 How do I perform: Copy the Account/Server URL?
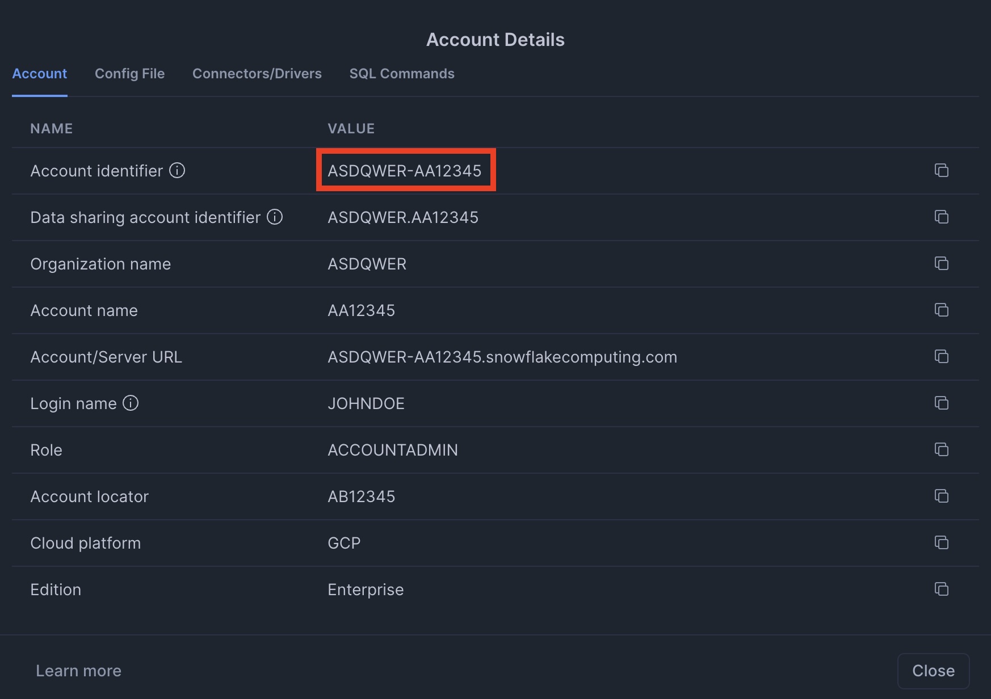941,357
